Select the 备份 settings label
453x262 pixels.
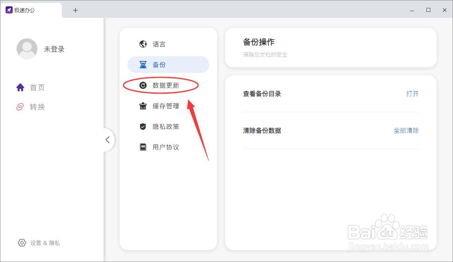click(159, 65)
